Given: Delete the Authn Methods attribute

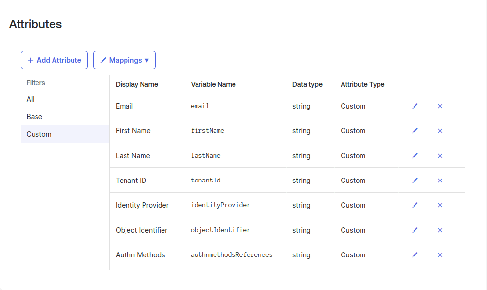Looking at the screenshot, I should 440,255.
